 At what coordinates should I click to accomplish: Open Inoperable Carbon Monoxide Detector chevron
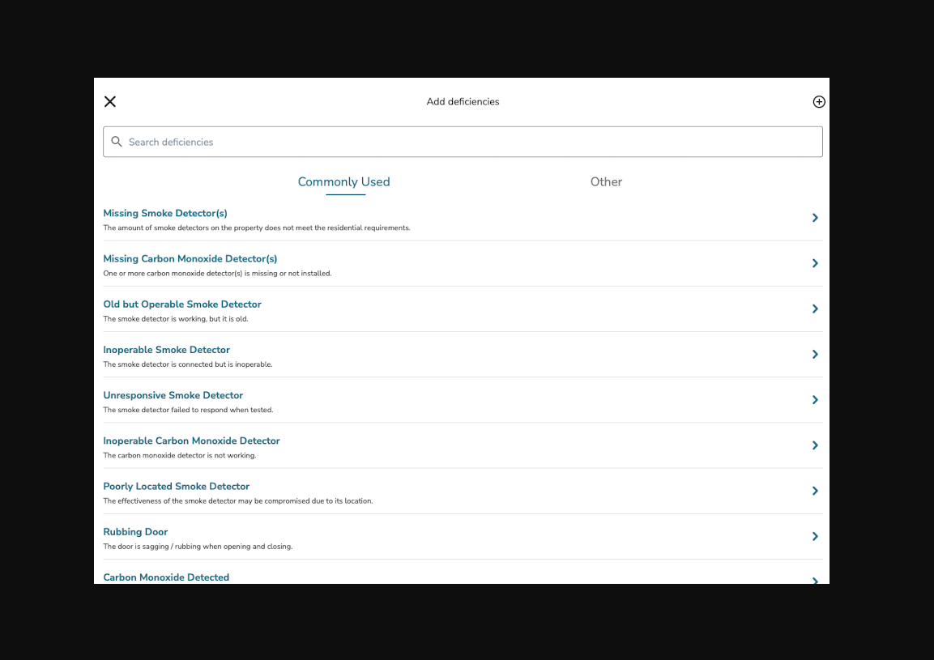pyautogui.click(x=816, y=445)
